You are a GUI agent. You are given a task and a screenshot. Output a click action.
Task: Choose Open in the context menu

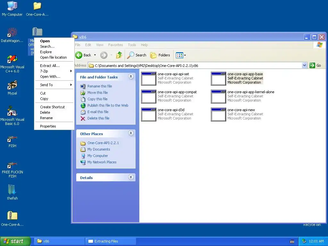[54, 41]
